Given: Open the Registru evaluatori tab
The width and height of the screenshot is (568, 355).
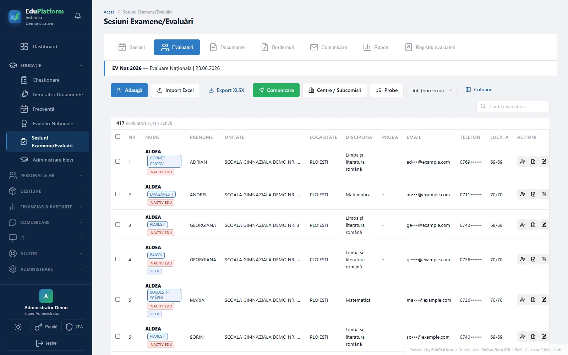Looking at the screenshot, I should point(430,47).
